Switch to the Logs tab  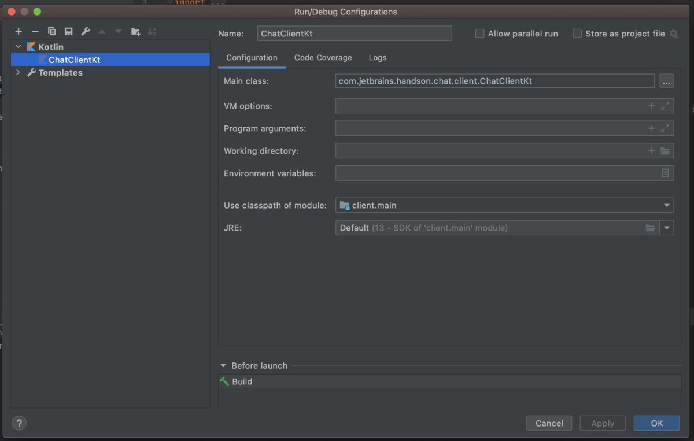tap(378, 58)
